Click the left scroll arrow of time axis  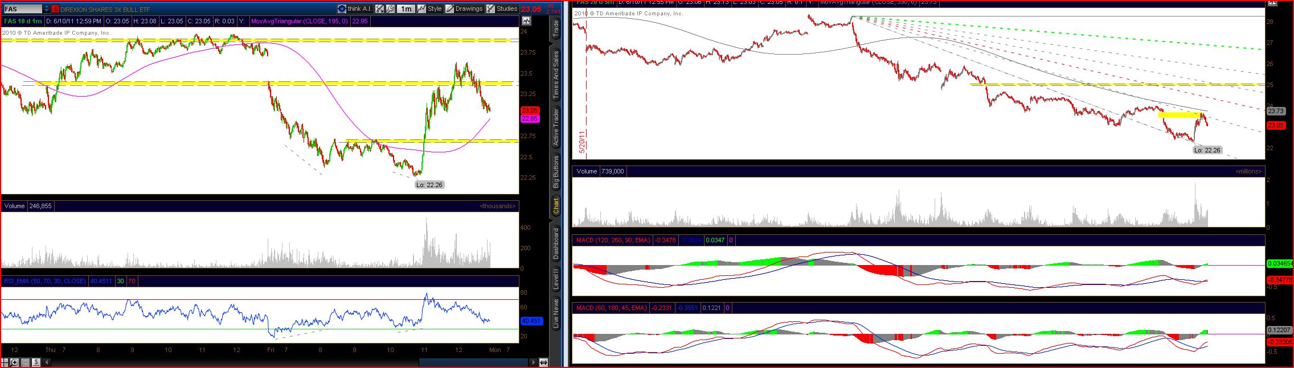[x=47, y=362]
